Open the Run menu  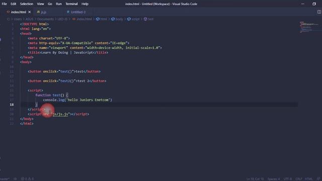59,4
